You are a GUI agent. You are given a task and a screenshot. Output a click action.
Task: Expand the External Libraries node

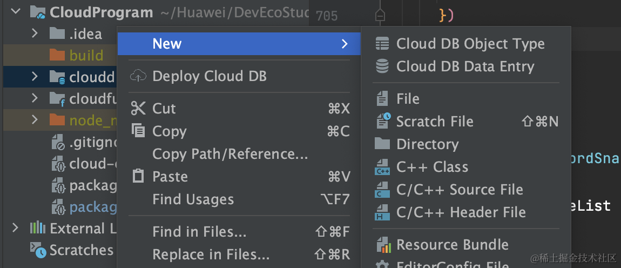coord(15,228)
